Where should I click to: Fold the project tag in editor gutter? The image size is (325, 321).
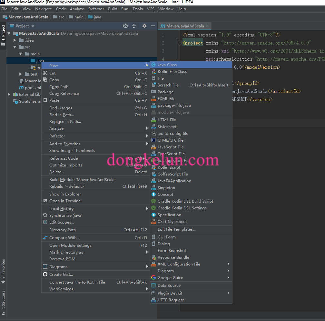[180, 43]
